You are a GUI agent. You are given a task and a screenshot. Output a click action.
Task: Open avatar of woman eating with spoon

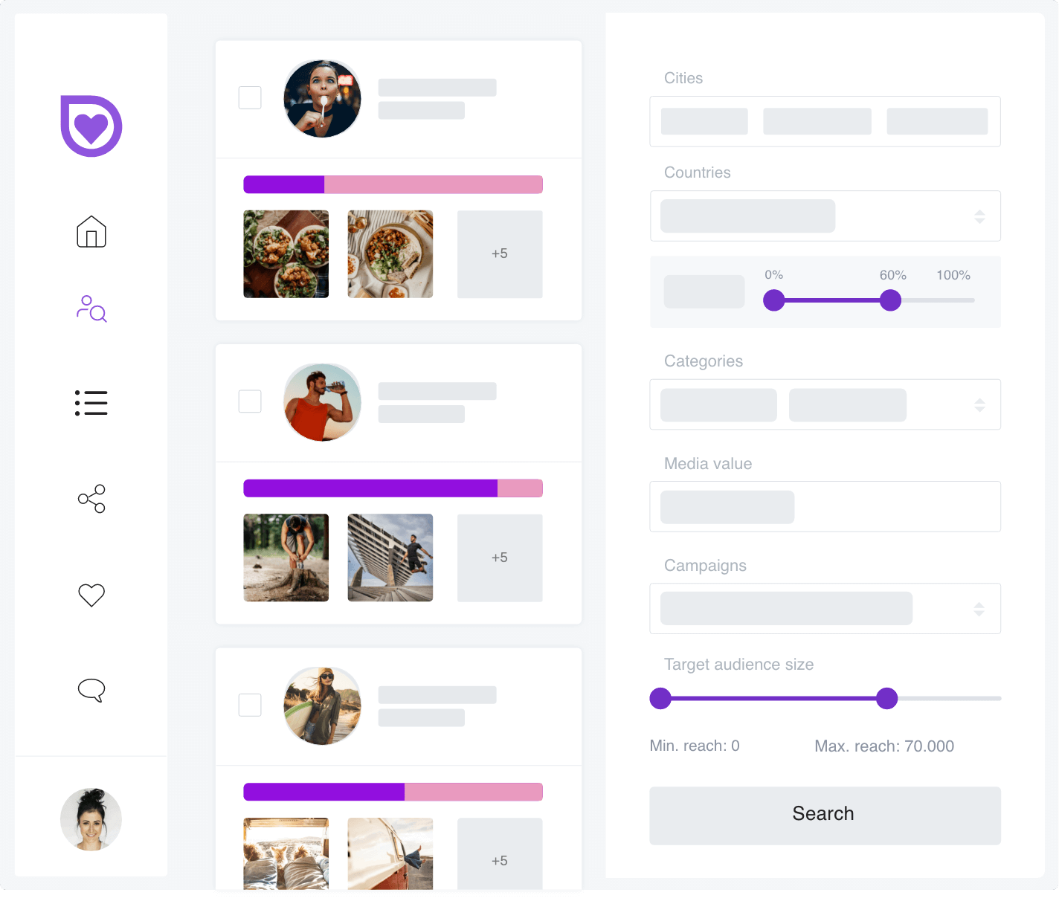(322, 99)
